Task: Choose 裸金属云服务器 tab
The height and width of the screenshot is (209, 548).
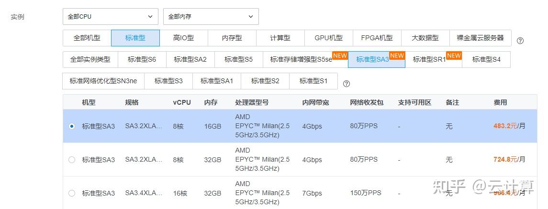Action: [480, 38]
